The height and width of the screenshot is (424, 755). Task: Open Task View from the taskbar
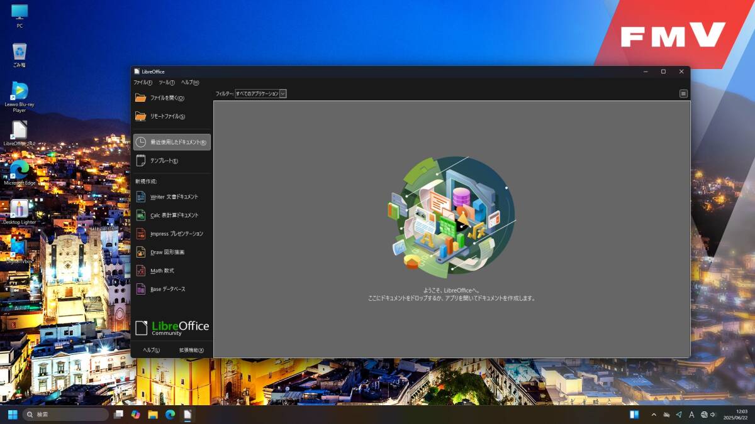point(118,415)
